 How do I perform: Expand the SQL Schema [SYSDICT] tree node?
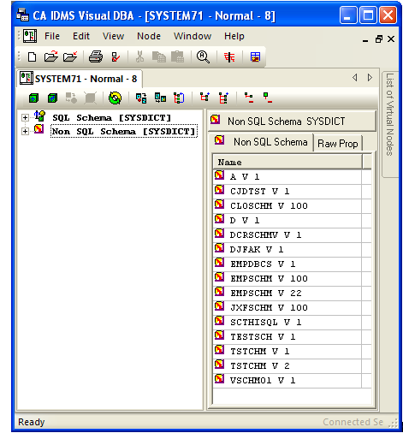pos(25,117)
